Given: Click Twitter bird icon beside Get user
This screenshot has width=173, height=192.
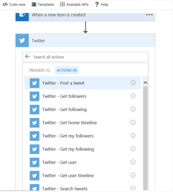Looking at the screenshot, I should (x=34, y=162).
